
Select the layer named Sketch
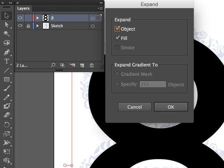[x=57, y=26]
